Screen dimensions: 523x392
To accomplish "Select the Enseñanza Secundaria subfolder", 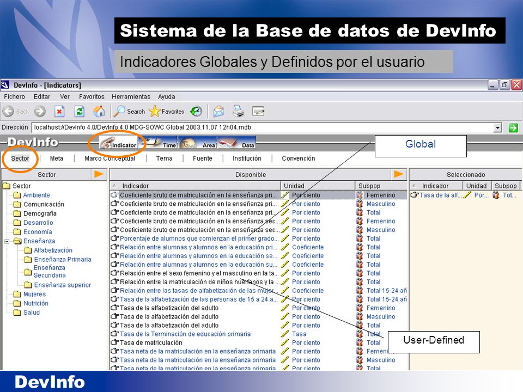I will pos(50,271).
